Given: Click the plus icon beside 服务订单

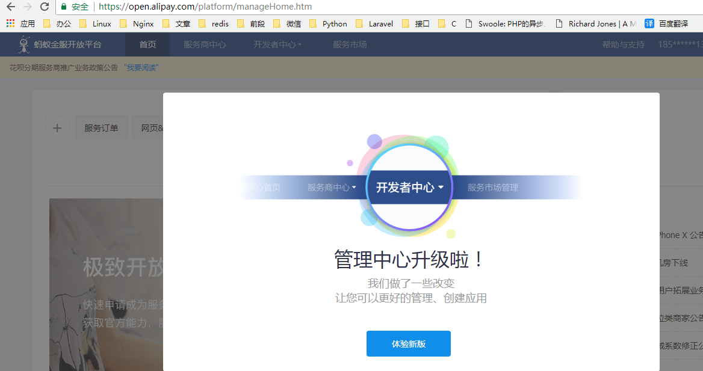Looking at the screenshot, I should [x=57, y=128].
